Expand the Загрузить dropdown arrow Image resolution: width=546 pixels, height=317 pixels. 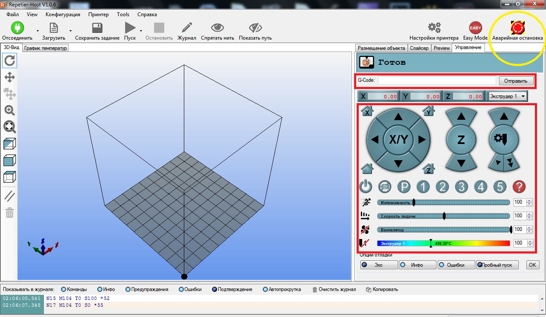tap(70, 31)
